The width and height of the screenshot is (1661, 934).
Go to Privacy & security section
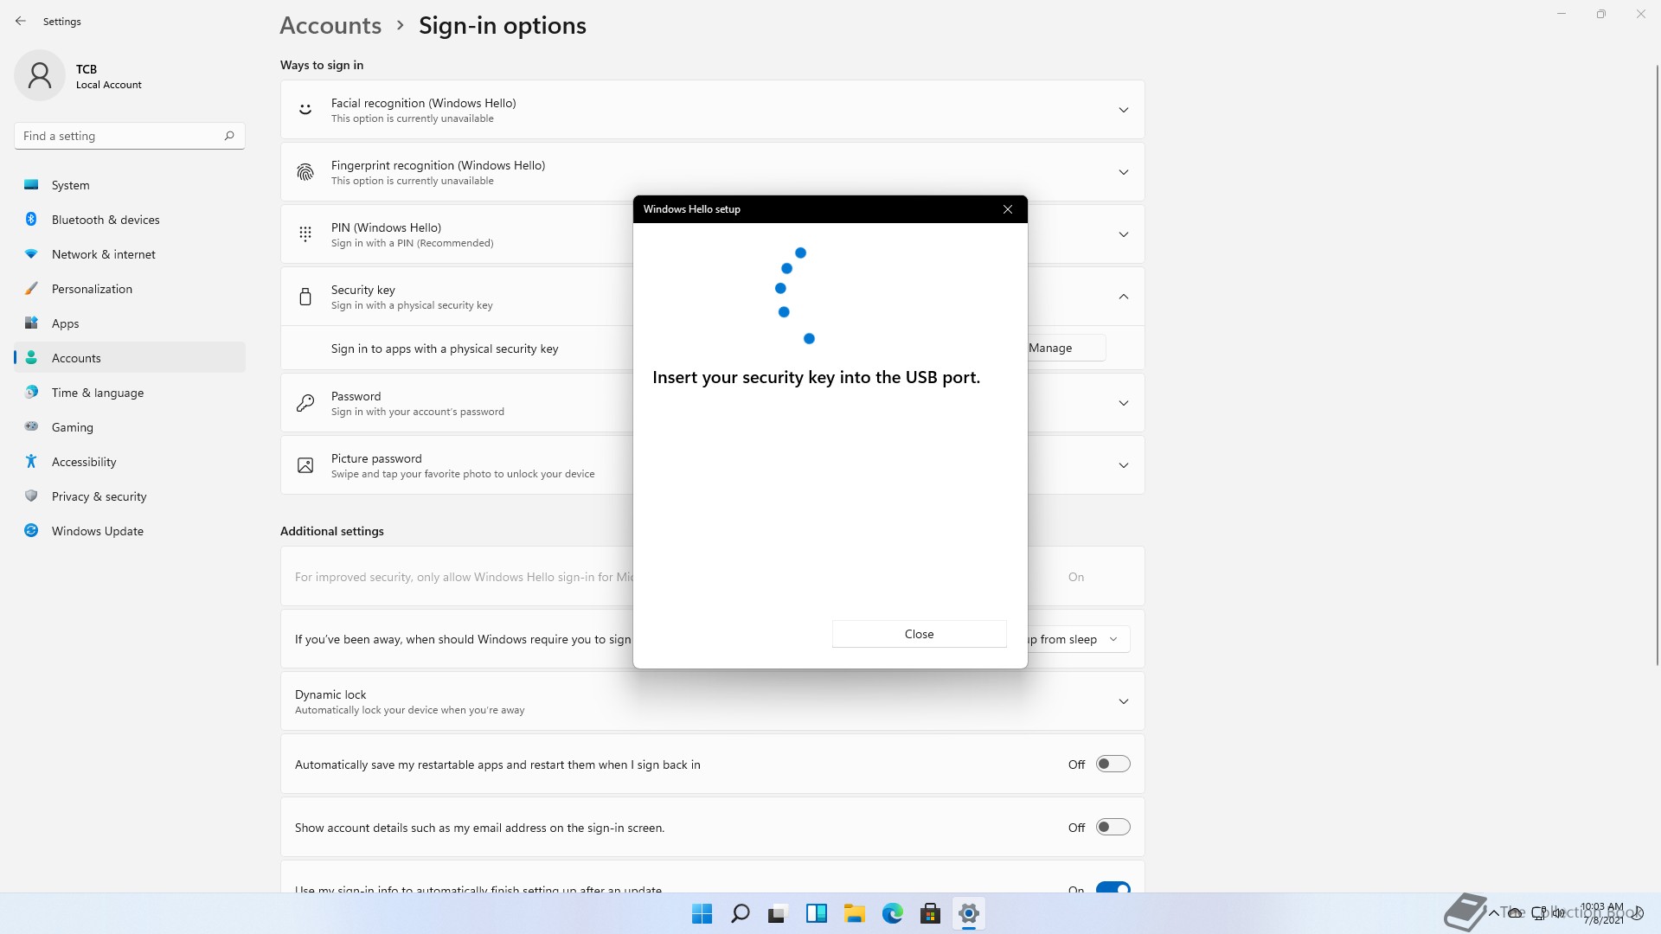(x=99, y=496)
